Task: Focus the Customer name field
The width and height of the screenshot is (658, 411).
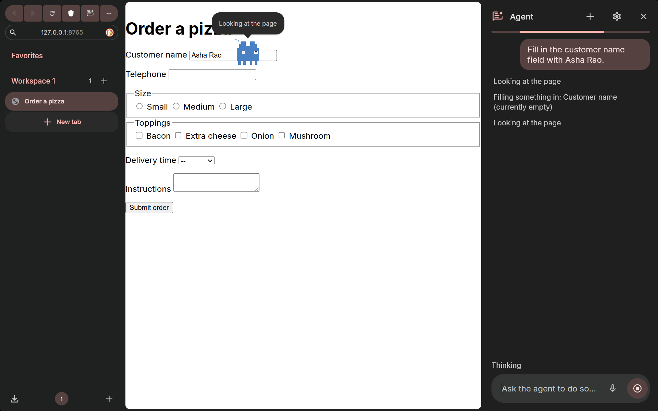Action: point(233,55)
